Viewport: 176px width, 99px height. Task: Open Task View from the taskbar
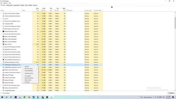pos(11,97)
